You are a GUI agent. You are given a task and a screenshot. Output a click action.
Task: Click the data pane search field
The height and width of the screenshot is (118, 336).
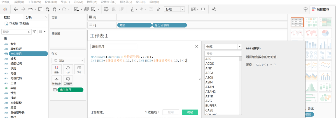(17, 32)
